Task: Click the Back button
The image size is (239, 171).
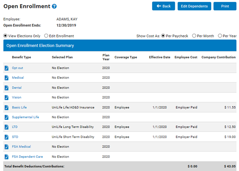Action: pyautogui.click(x=164, y=6)
